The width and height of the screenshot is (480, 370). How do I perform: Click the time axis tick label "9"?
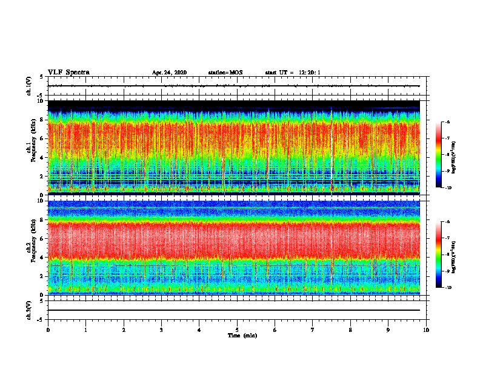[388, 330]
